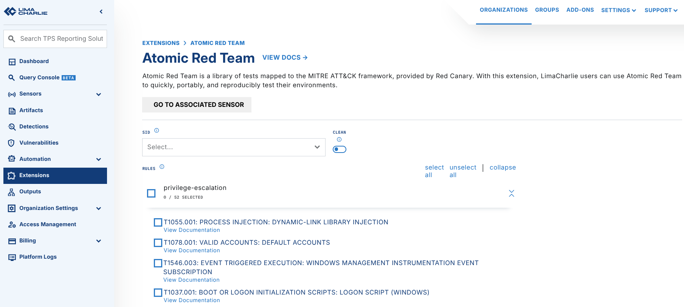Toggle the CLEAN switch

pos(339,149)
